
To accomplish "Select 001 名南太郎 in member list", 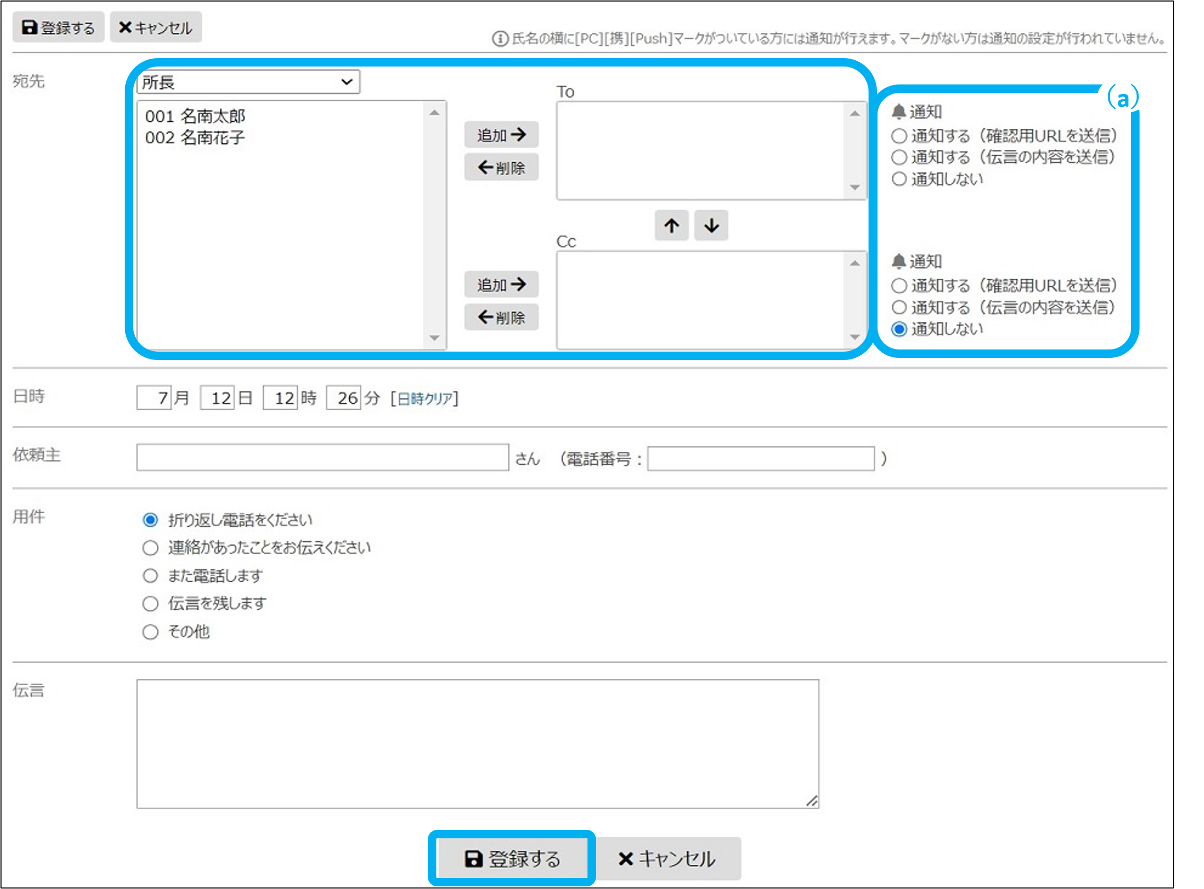I will [195, 116].
